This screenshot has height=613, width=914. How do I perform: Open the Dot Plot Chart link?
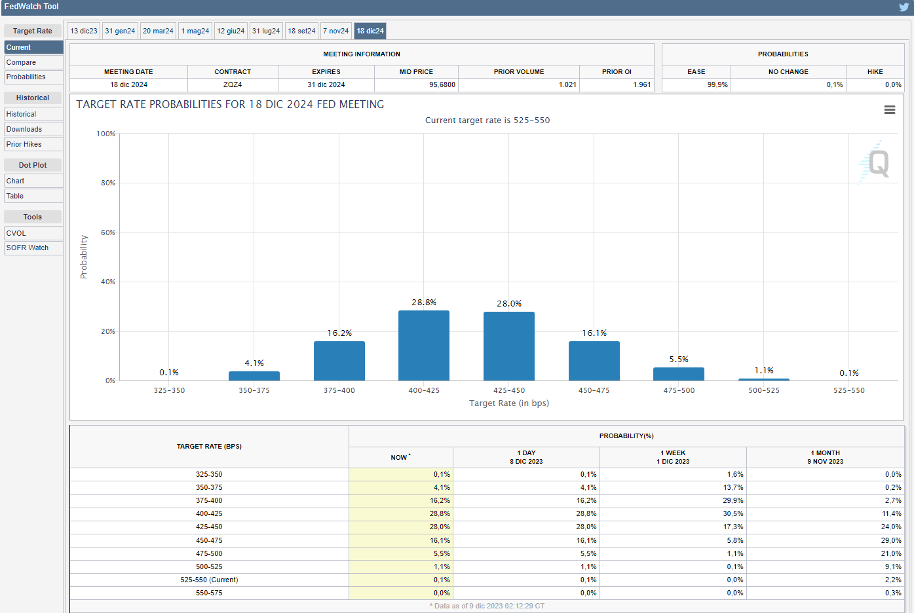point(33,181)
